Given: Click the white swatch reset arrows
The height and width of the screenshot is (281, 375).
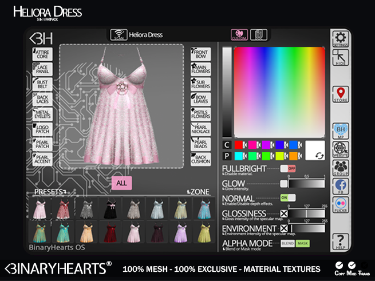Looking at the screenshot, I should point(319,156).
